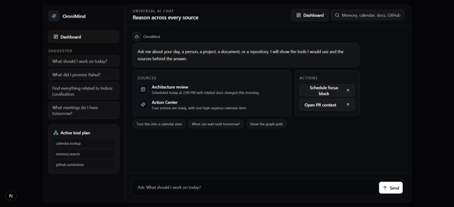Choose 'What meetings do I have tomorrow?'

[x=84, y=110]
